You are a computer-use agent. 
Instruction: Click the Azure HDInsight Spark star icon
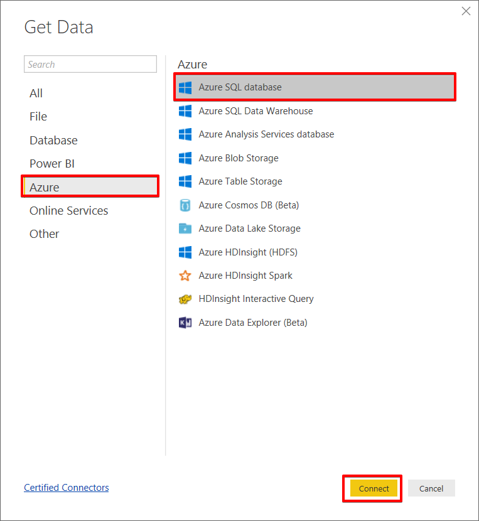pyautogui.click(x=185, y=276)
